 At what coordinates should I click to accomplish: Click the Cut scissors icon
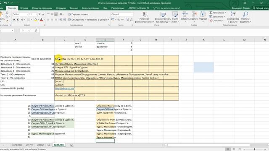tap(7, 13)
